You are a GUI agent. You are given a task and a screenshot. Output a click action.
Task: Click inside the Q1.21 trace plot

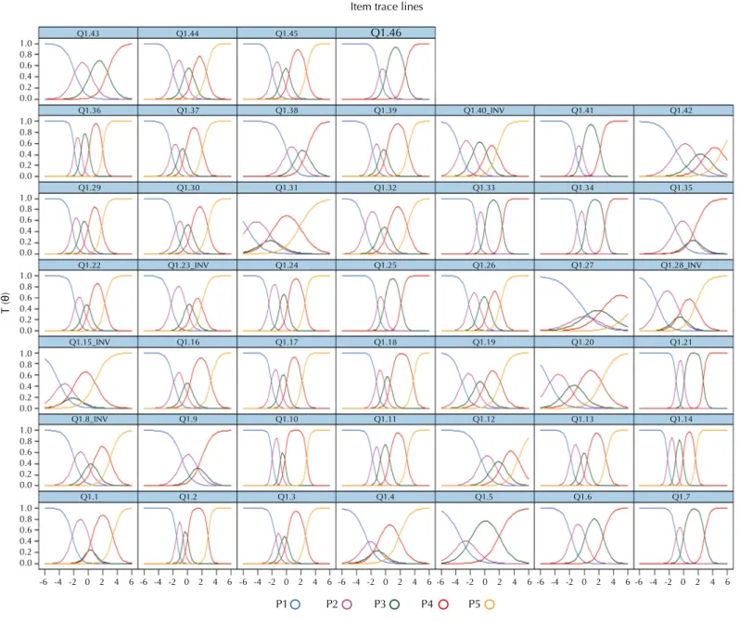pyautogui.click(x=683, y=380)
